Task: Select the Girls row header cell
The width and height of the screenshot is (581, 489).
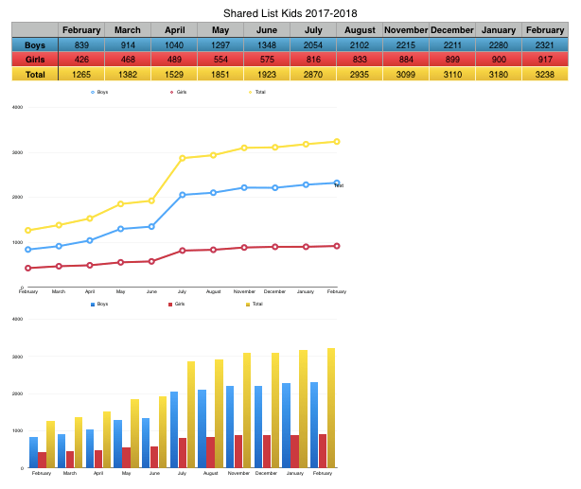Action: [35, 59]
